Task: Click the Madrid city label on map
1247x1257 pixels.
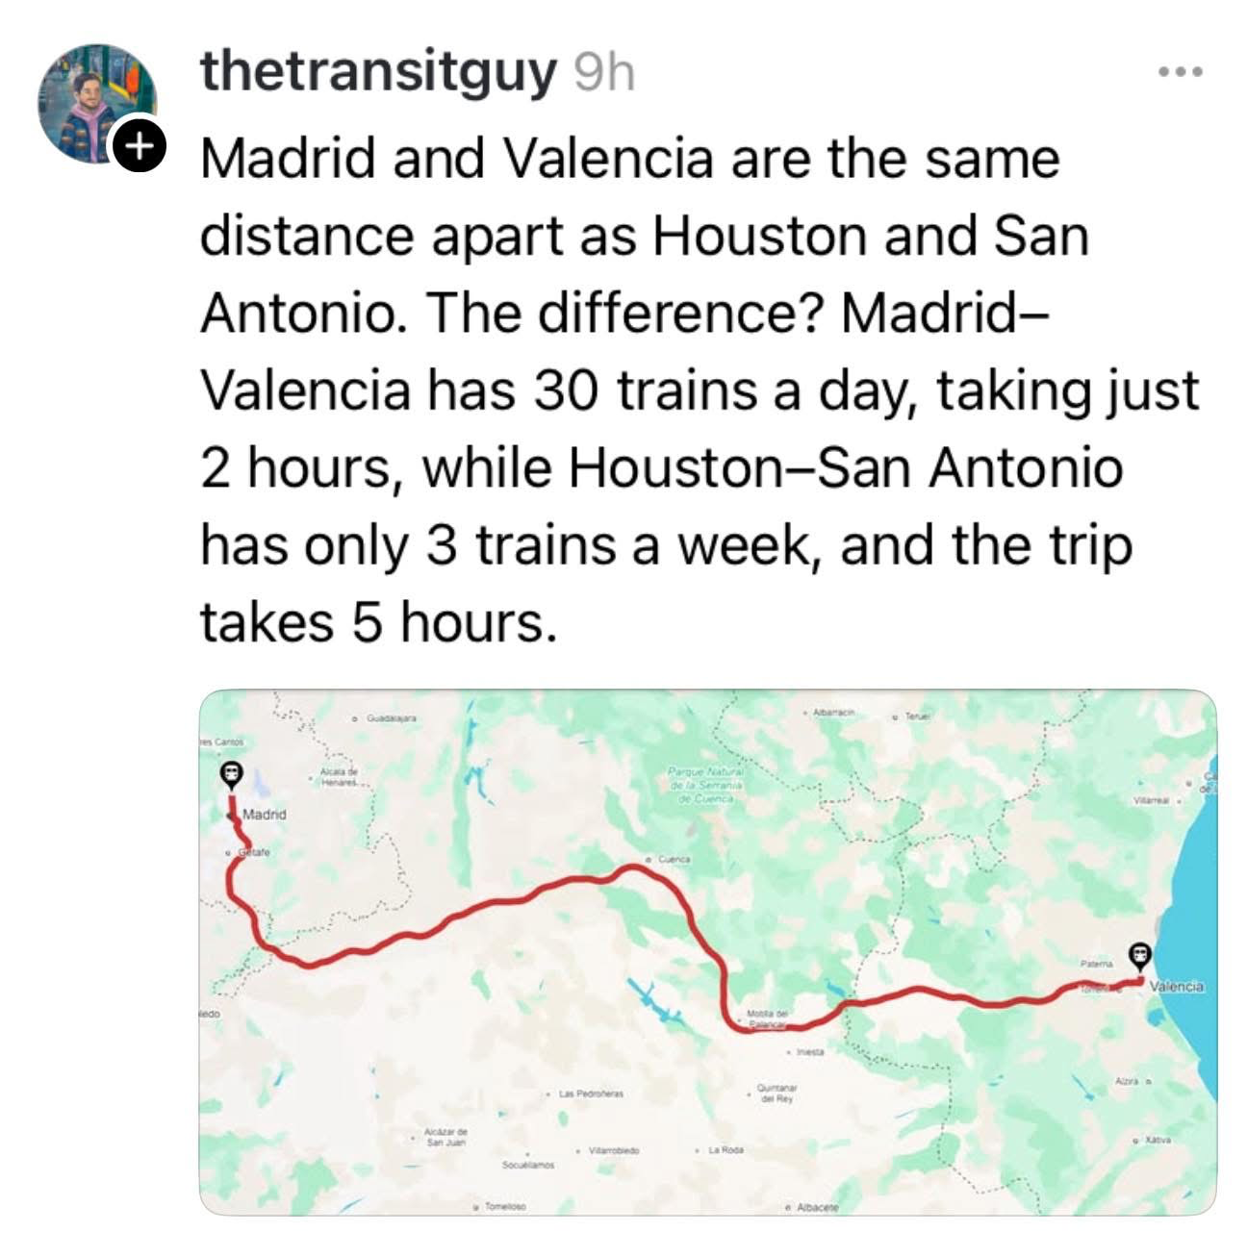Action: pyautogui.click(x=264, y=815)
